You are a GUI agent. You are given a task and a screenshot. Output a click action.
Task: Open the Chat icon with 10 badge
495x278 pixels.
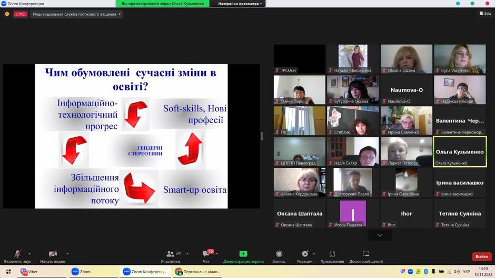[x=206, y=254]
